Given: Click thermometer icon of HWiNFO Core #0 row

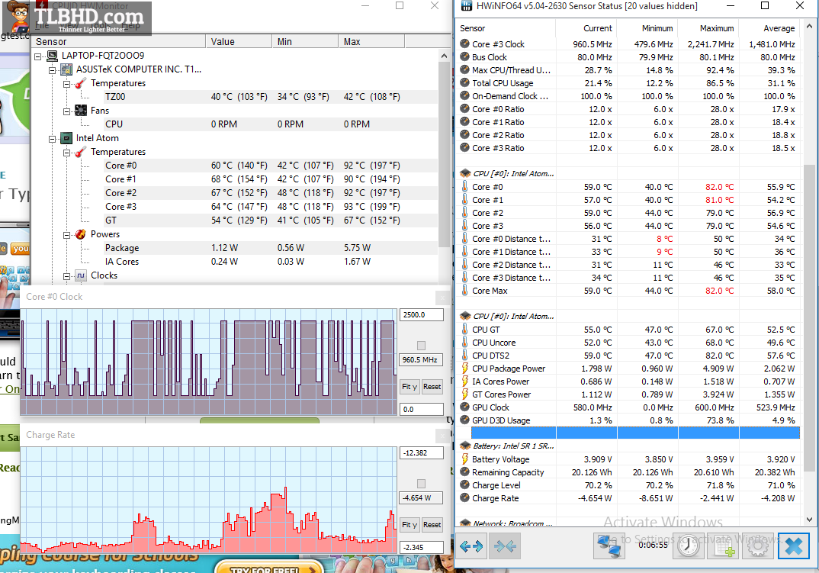Looking at the screenshot, I should point(464,187).
